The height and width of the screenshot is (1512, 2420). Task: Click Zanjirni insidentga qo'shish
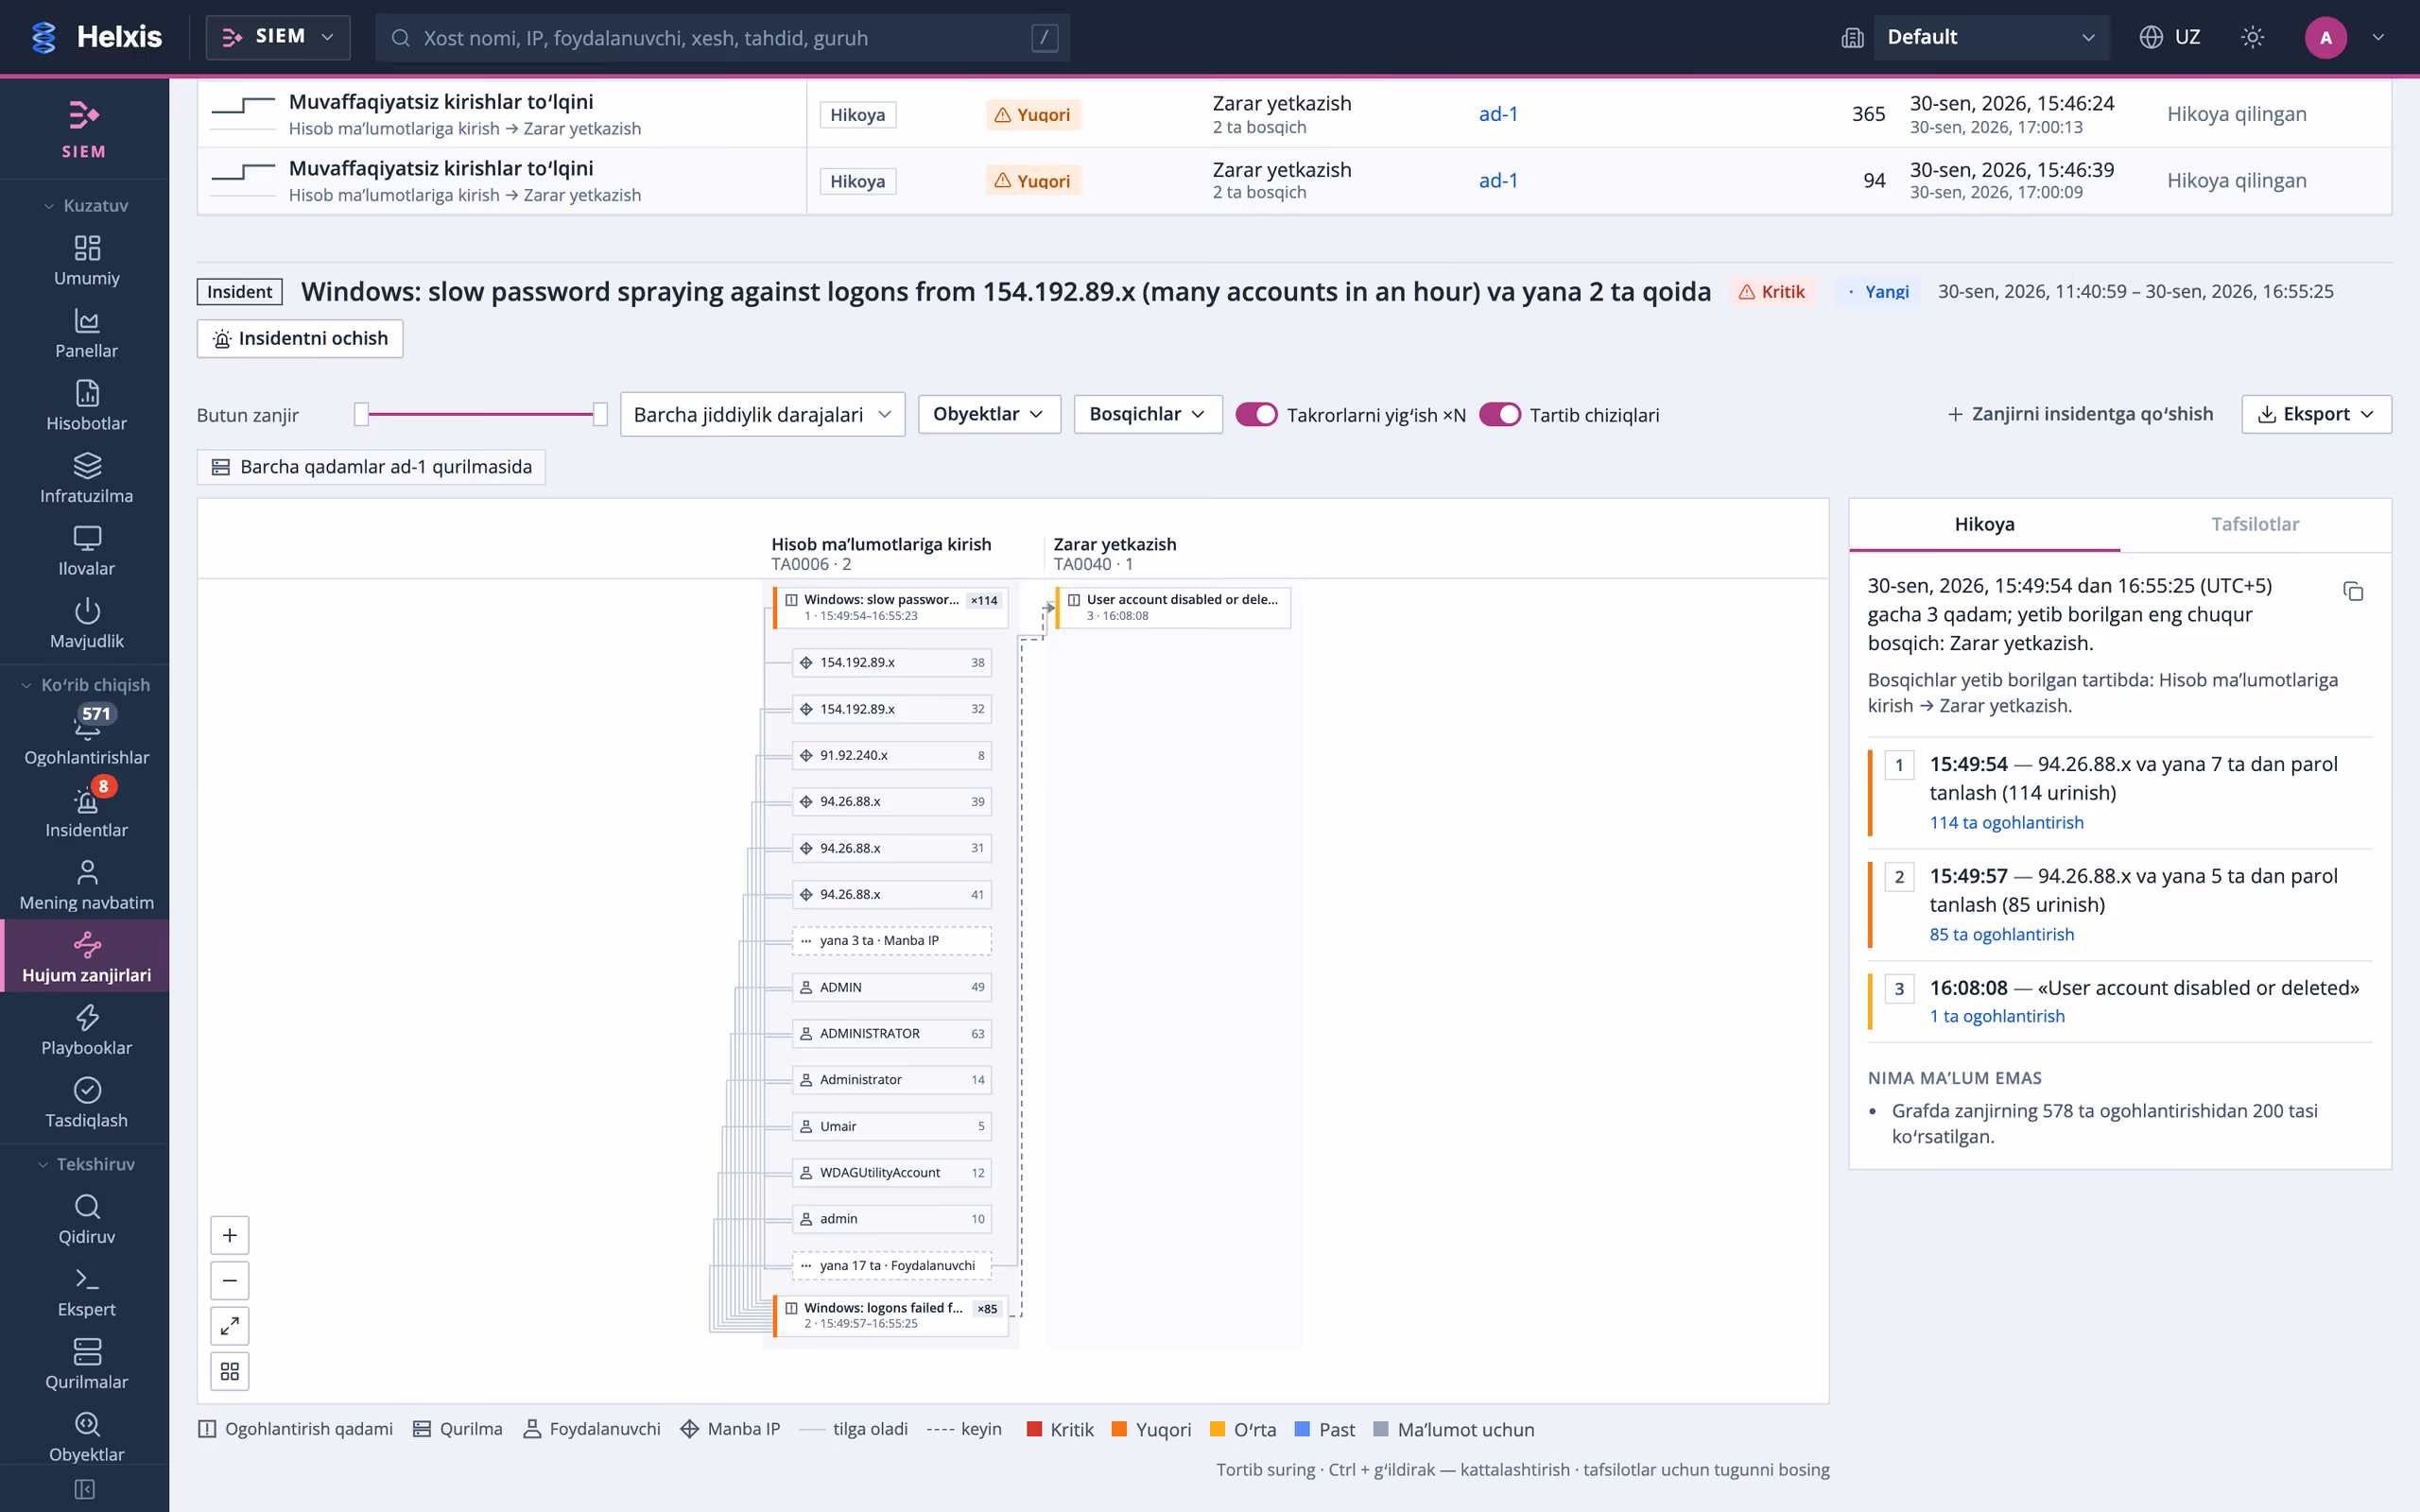tap(2080, 414)
